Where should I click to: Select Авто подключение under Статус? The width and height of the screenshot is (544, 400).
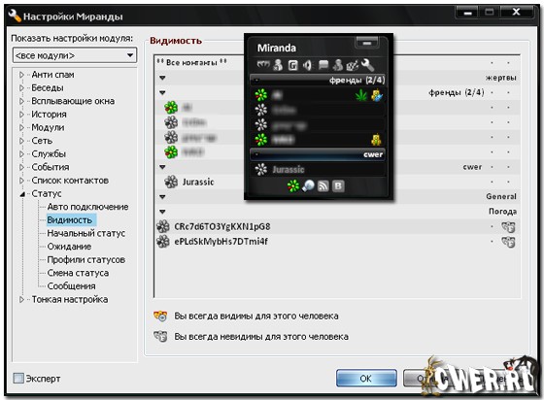coord(87,207)
